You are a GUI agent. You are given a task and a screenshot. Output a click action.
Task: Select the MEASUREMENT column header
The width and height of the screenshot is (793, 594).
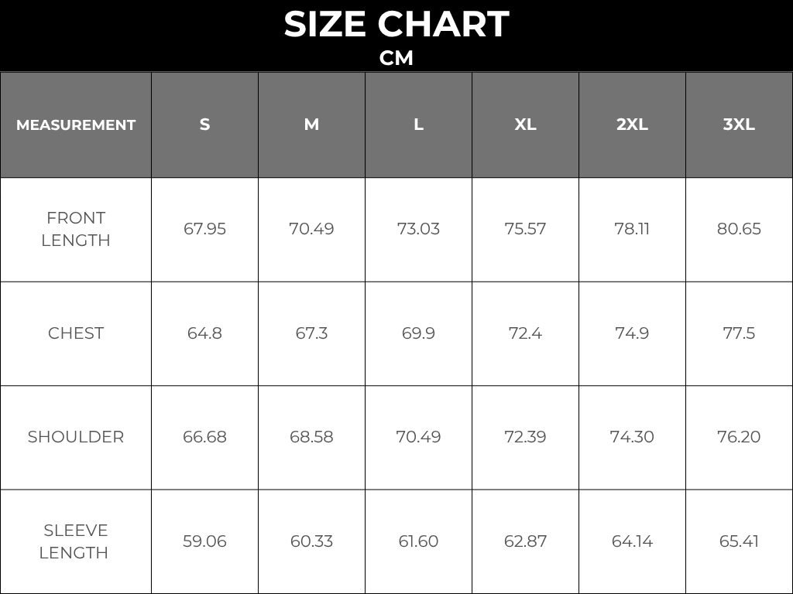click(76, 125)
